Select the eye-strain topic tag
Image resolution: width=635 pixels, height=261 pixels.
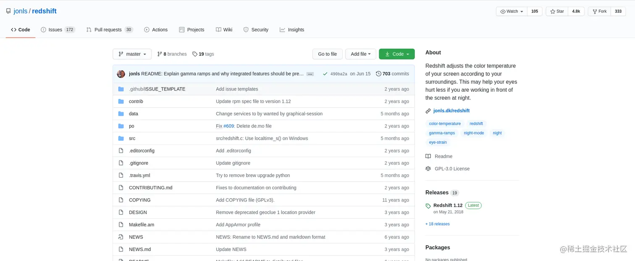click(x=438, y=142)
